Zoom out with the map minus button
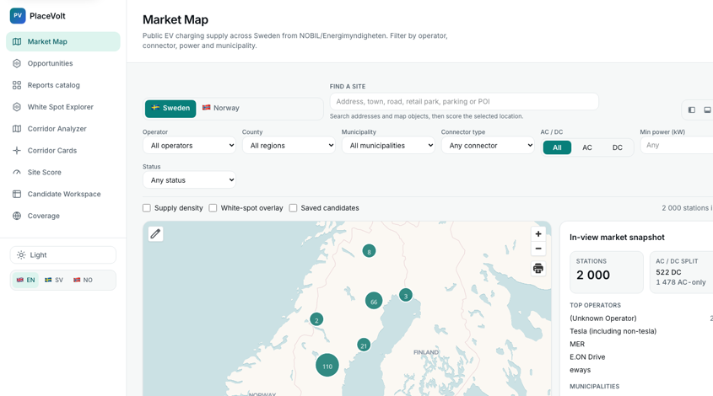Image resolution: width=713 pixels, height=396 pixels. coord(538,249)
